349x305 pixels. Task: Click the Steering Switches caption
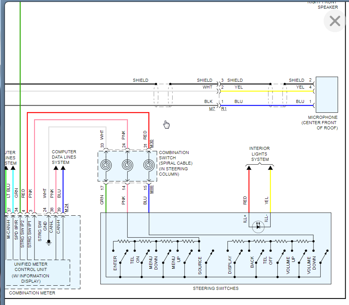pos(216,288)
